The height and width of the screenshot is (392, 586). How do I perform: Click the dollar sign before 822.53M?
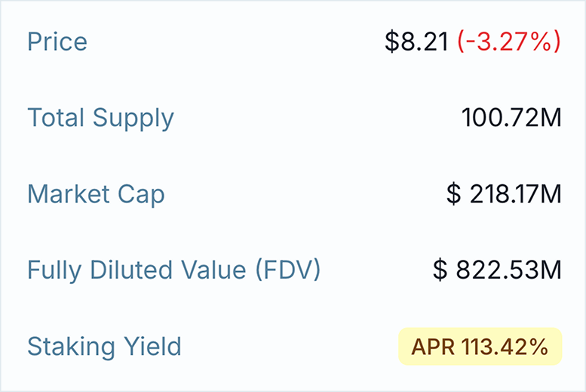pos(440,270)
